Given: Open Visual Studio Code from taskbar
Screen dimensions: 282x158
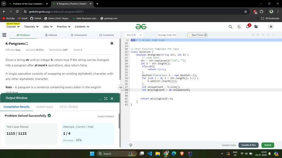Looking at the screenshot, I should click(x=149, y=153).
